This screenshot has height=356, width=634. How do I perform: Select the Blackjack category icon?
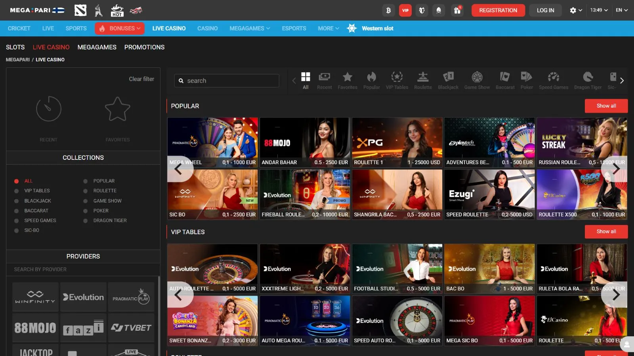point(448,80)
